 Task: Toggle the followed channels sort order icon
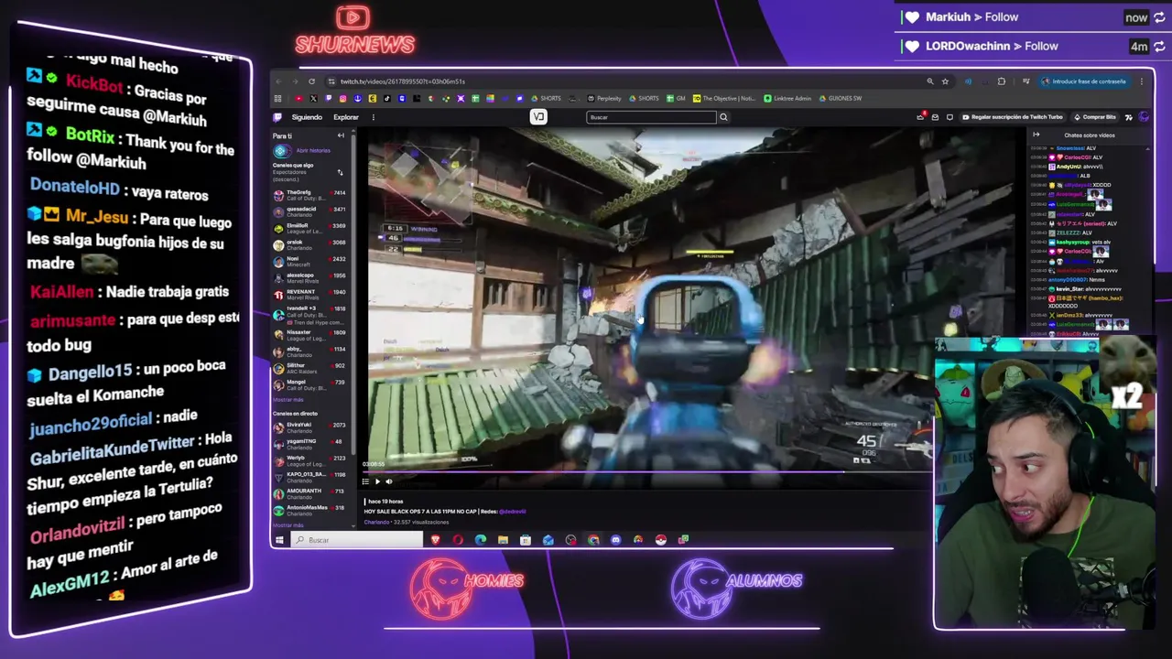point(340,172)
